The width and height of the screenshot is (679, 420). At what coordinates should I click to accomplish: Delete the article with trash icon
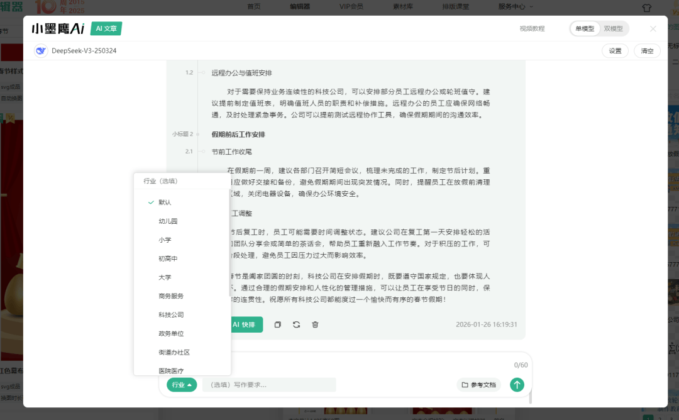[316, 324]
